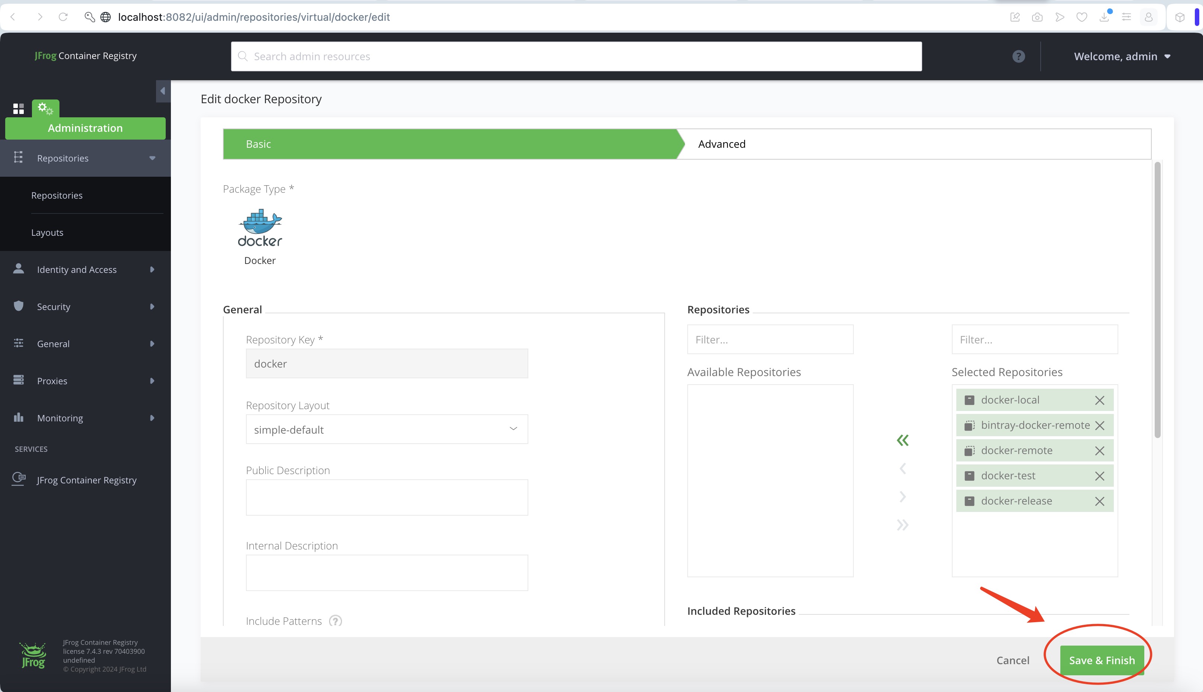
Task: Click the browser address bar URL
Action: tap(254, 17)
